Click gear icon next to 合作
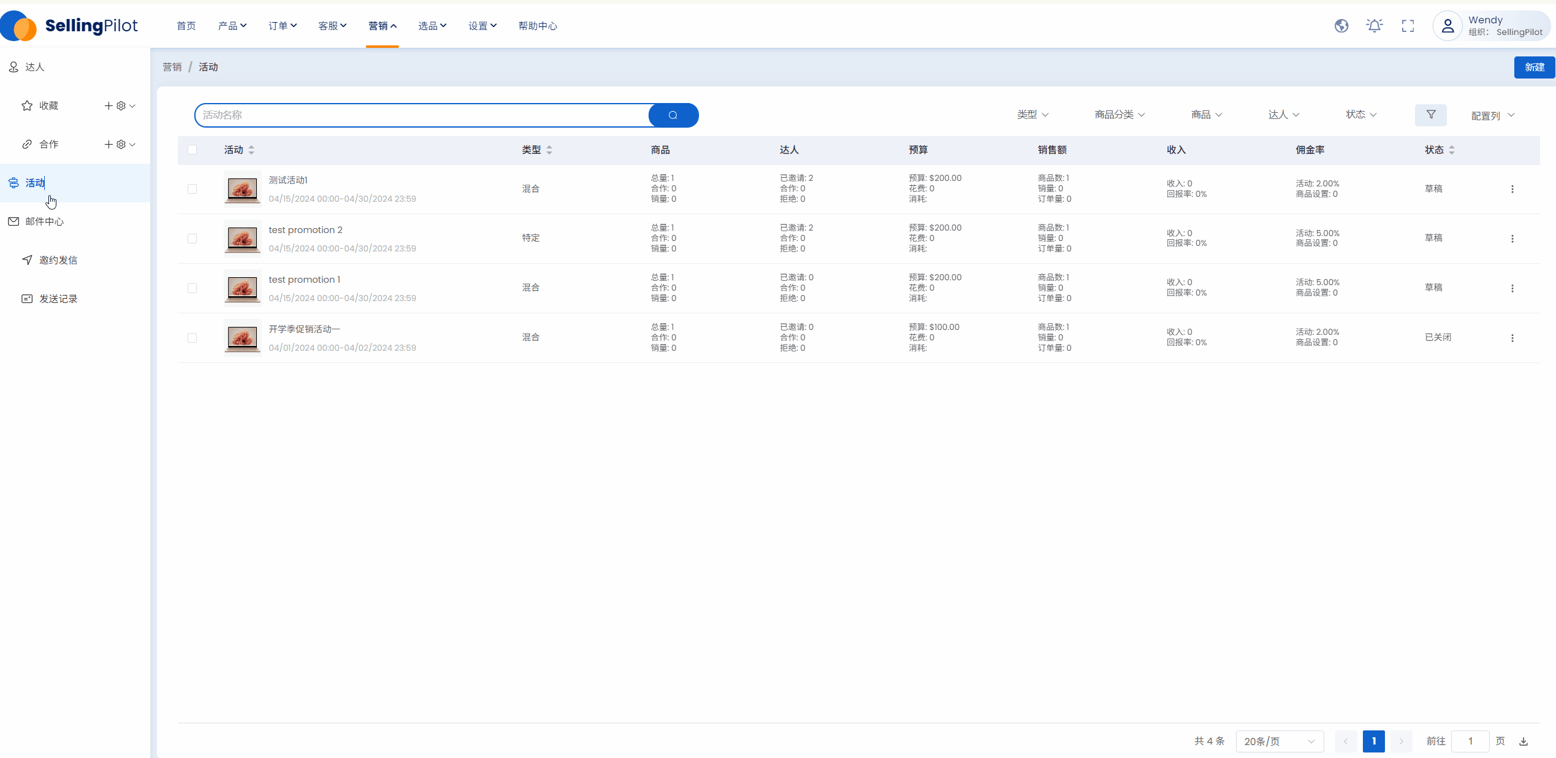 121,144
